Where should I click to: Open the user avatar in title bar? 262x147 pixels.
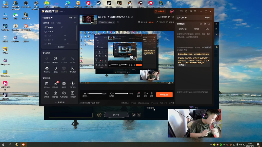click(172, 11)
